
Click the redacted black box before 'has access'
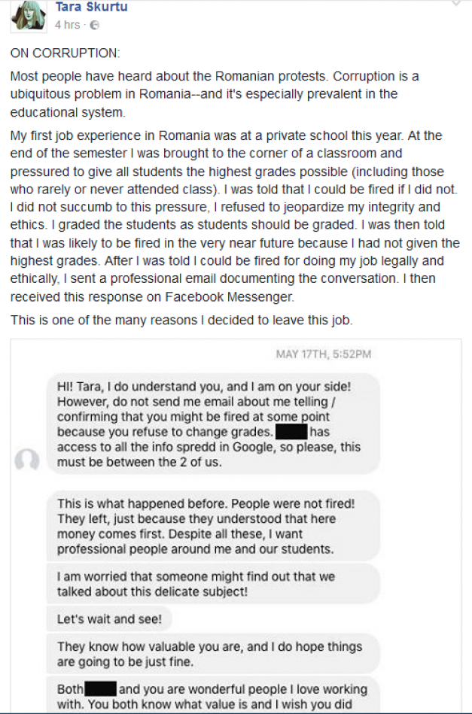click(291, 432)
